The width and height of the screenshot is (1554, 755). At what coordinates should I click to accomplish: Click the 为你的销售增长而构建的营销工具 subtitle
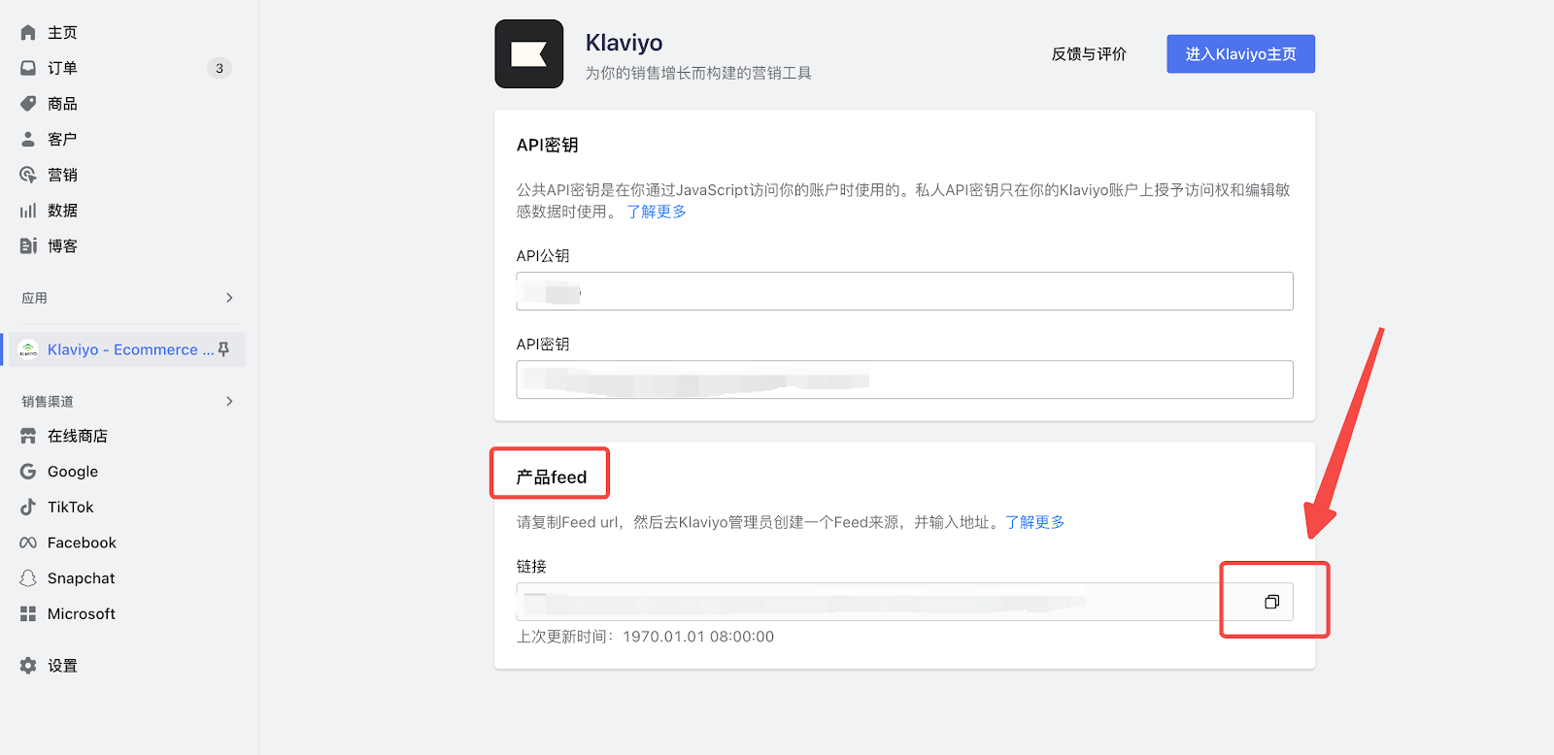[x=698, y=73]
